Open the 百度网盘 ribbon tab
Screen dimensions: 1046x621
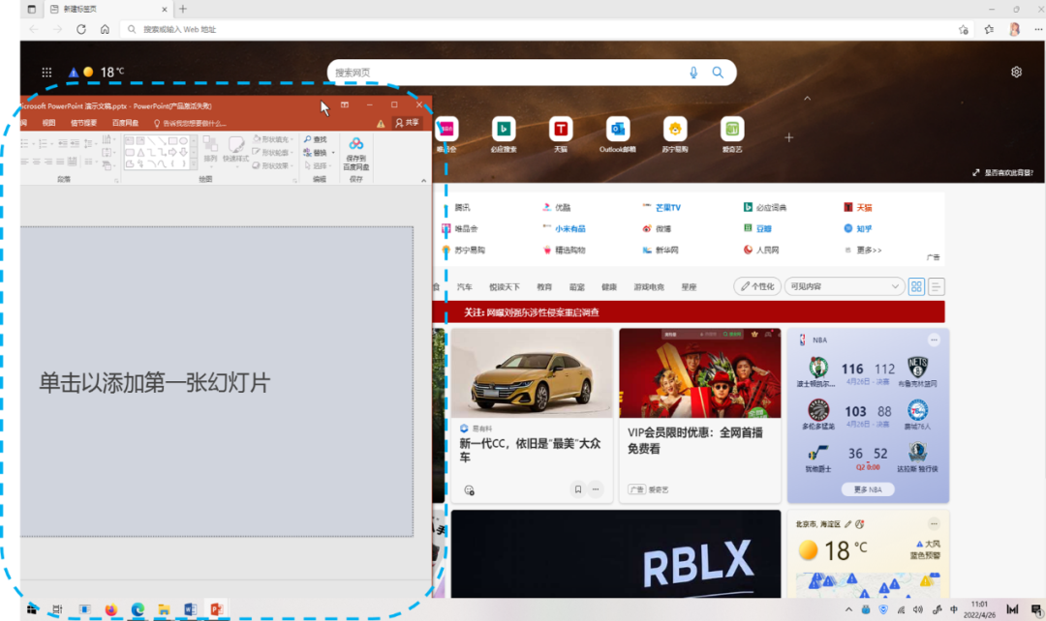pyautogui.click(x=126, y=122)
